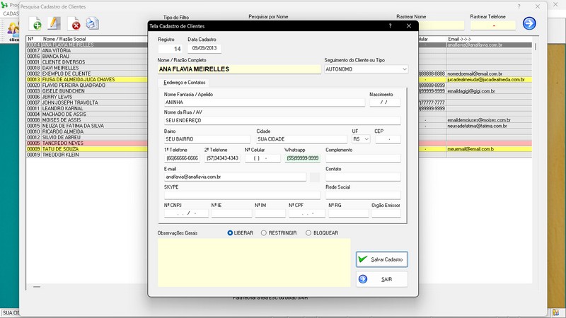Click the Email column header

(x=459, y=39)
